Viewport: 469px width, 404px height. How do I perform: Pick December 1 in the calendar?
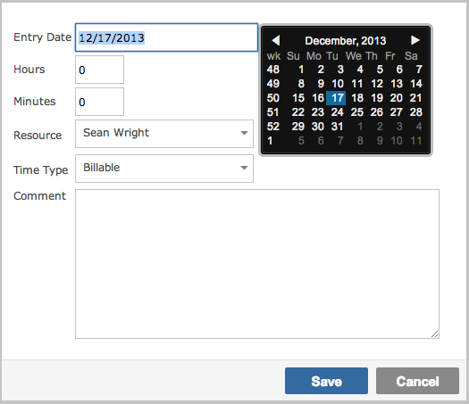click(301, 70)
